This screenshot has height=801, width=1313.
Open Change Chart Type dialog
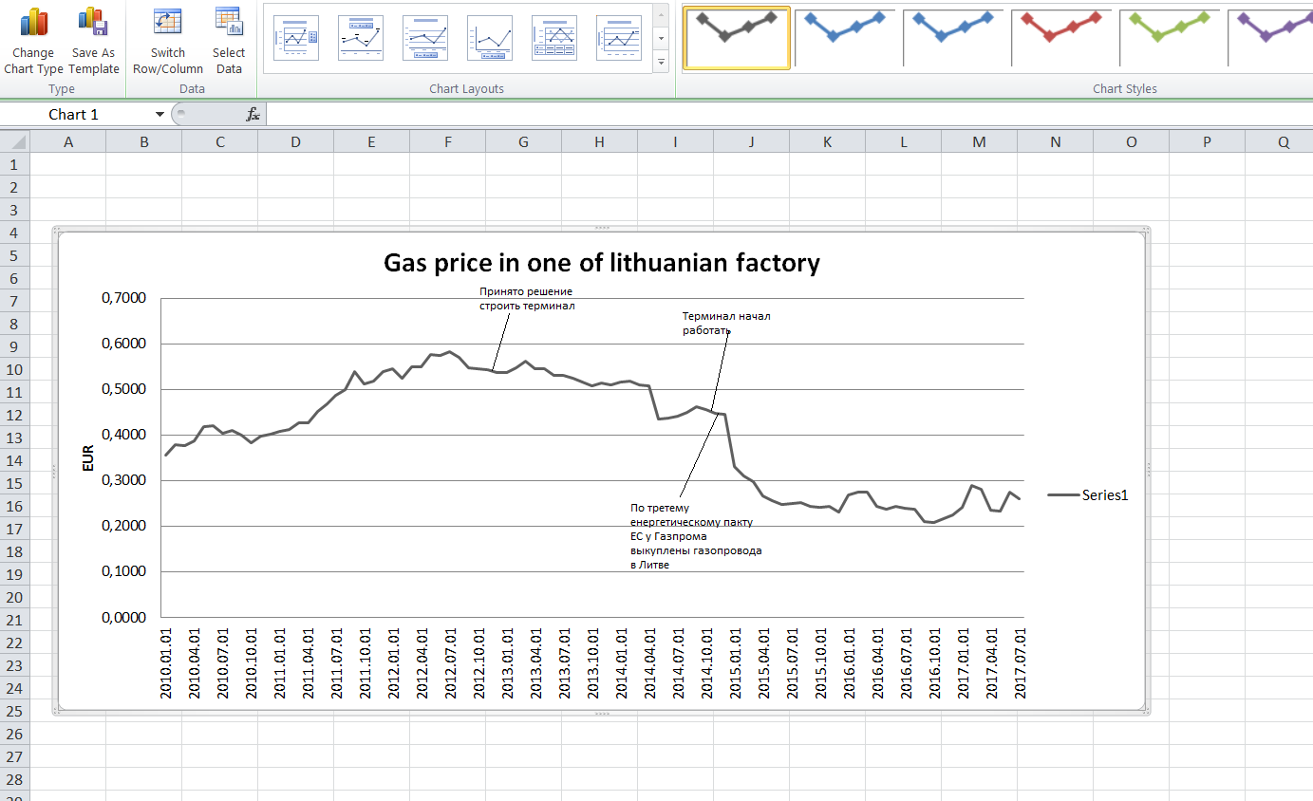pyautogui.click(x=34, y=40)
